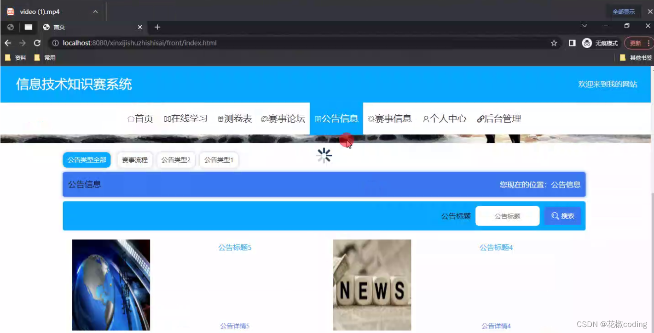Select the 公告类型2 category filter

click(176, 160)
